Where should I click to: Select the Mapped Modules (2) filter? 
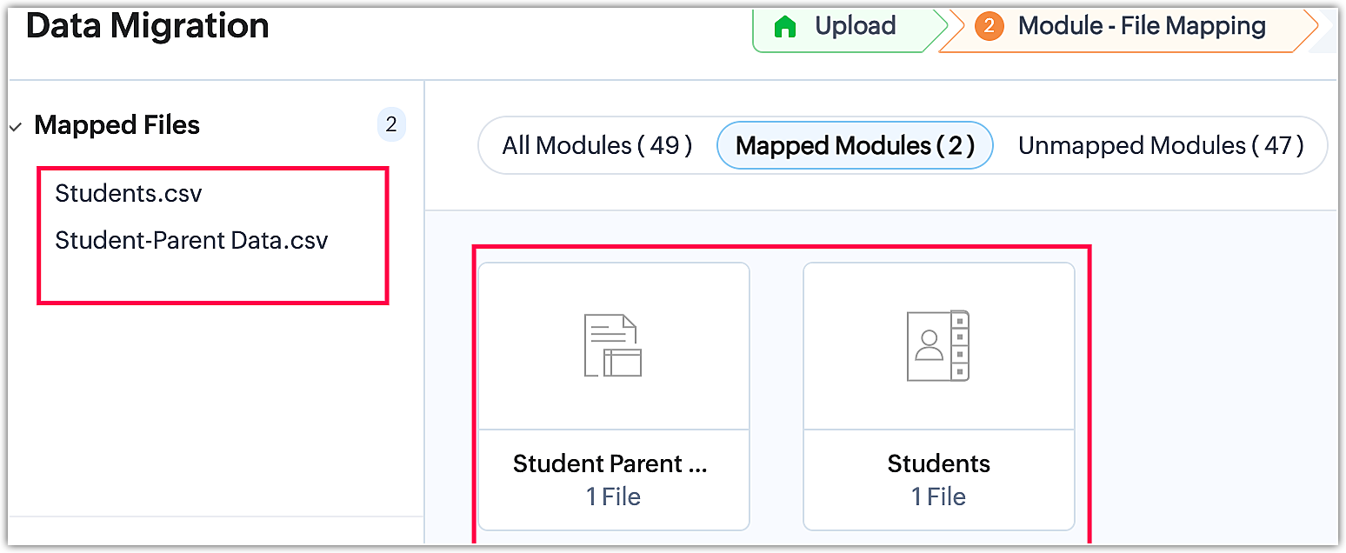click(855, 145)
